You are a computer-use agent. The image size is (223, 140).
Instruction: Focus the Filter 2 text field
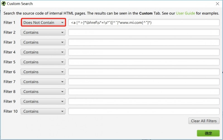click(144, 32)
